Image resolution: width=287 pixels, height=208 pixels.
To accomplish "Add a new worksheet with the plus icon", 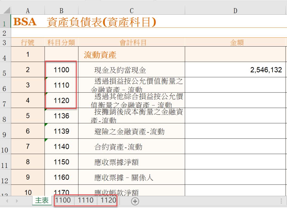I will coord(135,201).
